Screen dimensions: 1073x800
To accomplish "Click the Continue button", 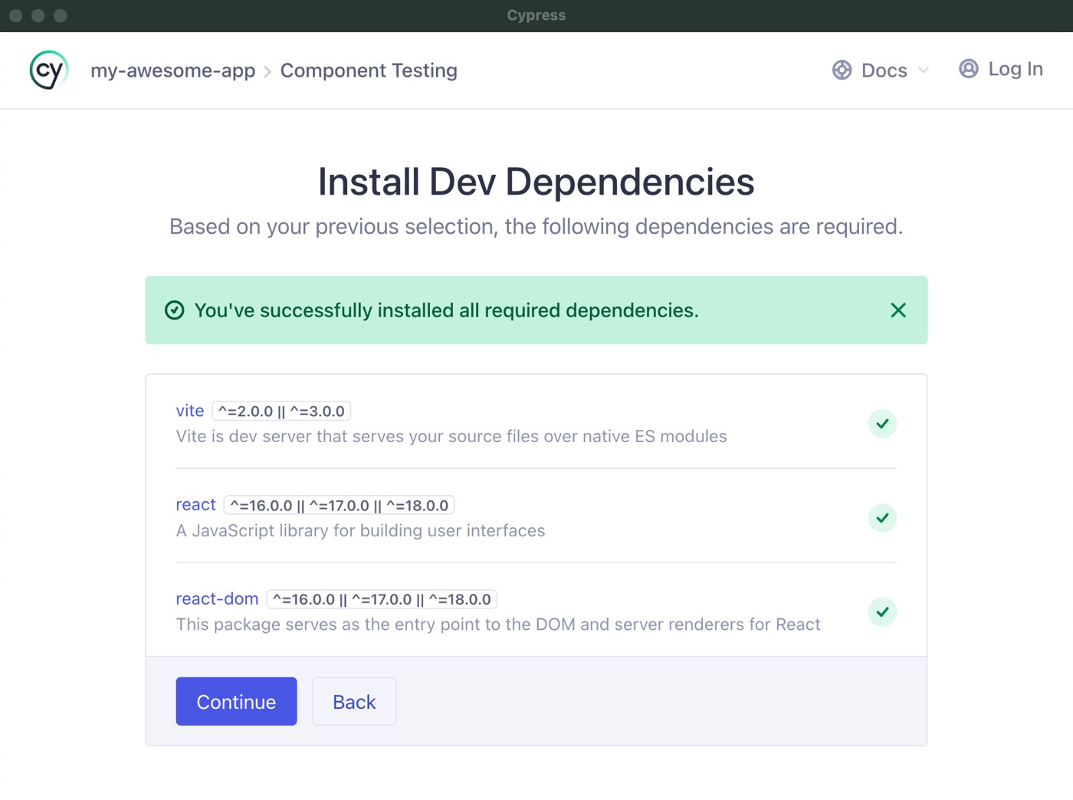I will coord(236,701).
